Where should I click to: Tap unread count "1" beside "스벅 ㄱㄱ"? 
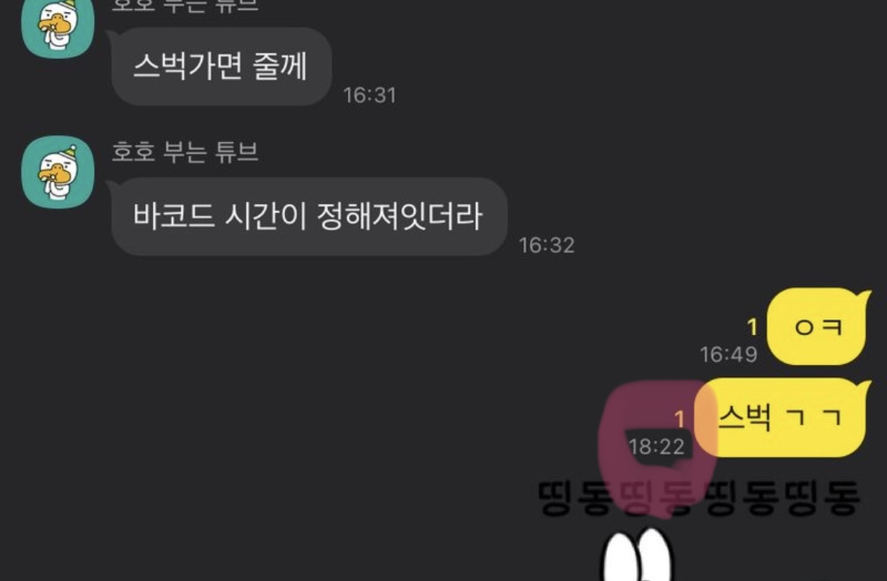point(679,419)
